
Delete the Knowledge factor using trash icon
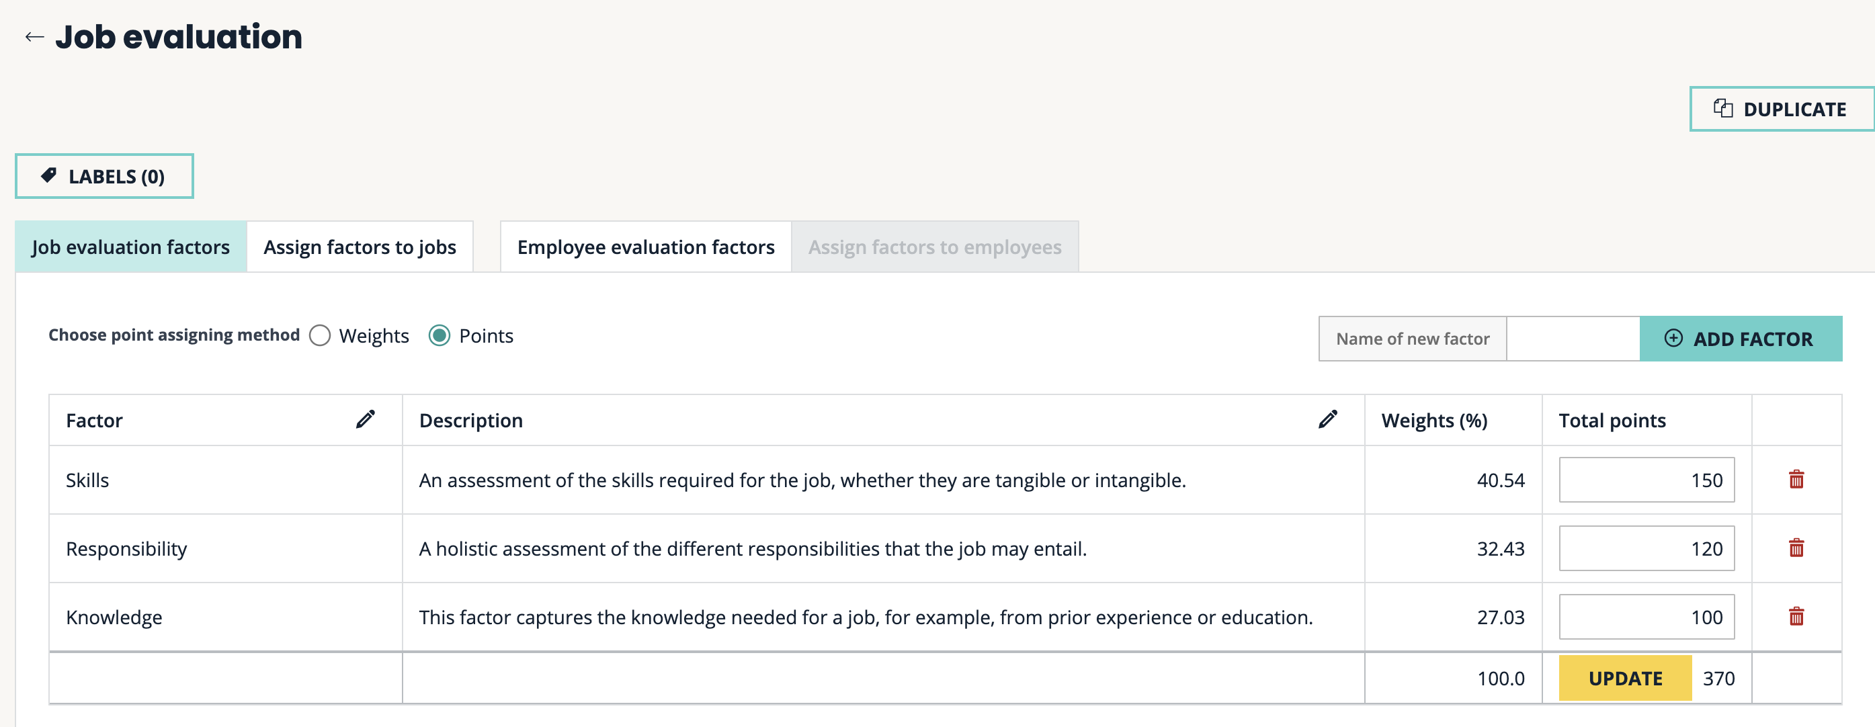point(1796,617)
